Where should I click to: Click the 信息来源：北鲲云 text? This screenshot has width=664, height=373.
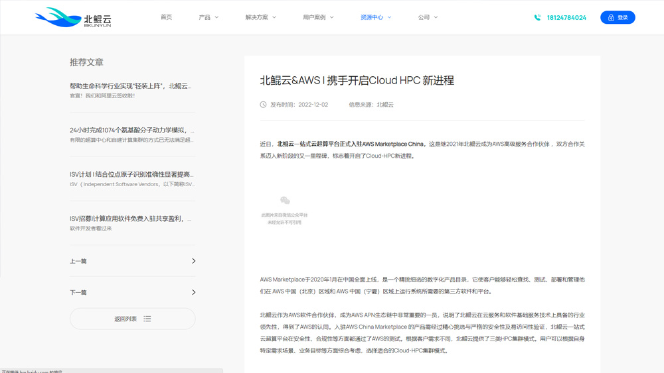click(x=371, y=104)
